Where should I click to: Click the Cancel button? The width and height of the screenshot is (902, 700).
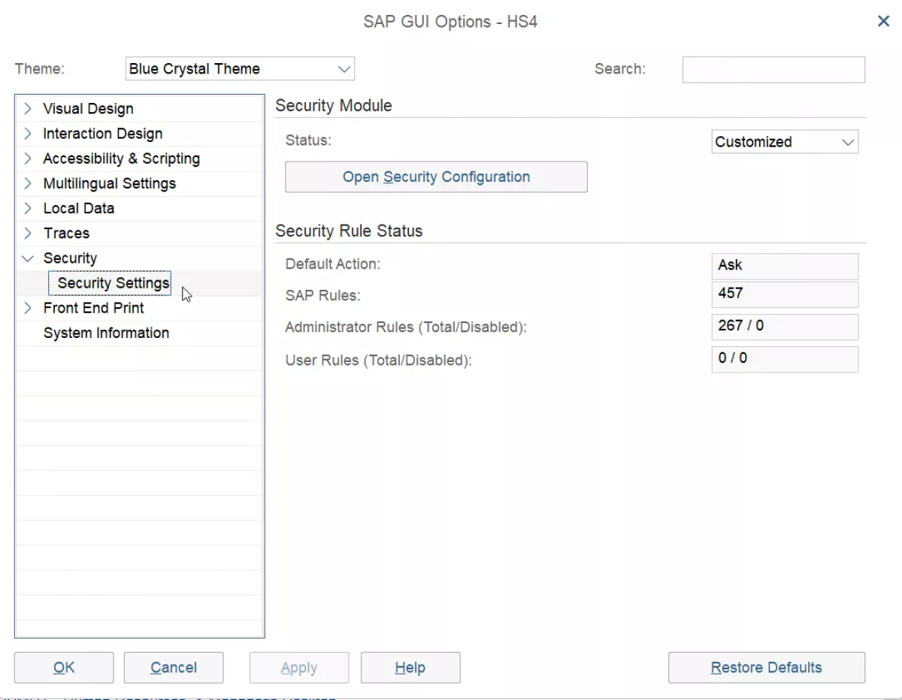tap(174, 668)
